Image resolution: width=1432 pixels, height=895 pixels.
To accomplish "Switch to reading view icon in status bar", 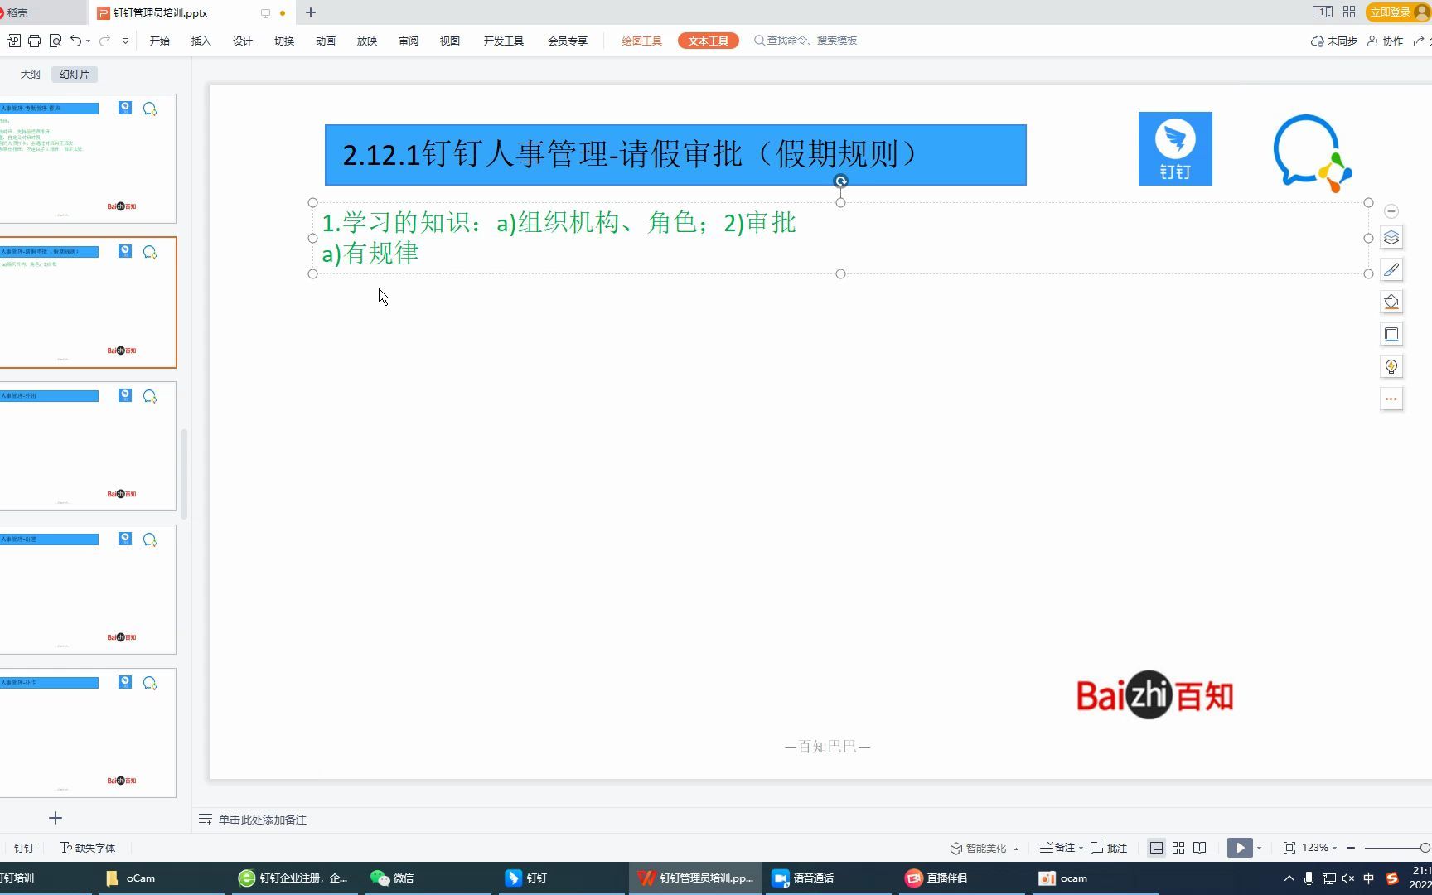I will [1200, 847].
